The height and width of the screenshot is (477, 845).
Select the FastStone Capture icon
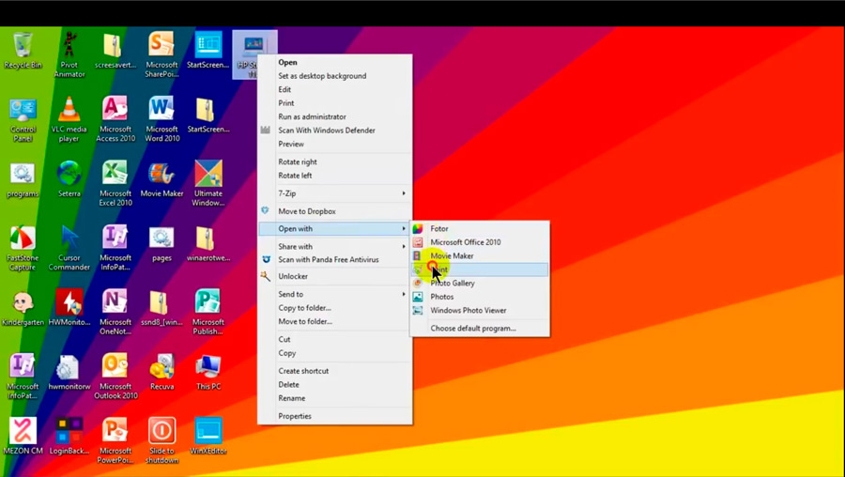click(x=23, y=249)
